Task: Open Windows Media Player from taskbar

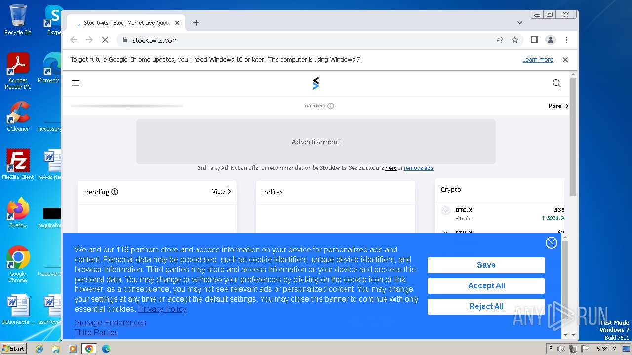Action: tap(73, 349)
